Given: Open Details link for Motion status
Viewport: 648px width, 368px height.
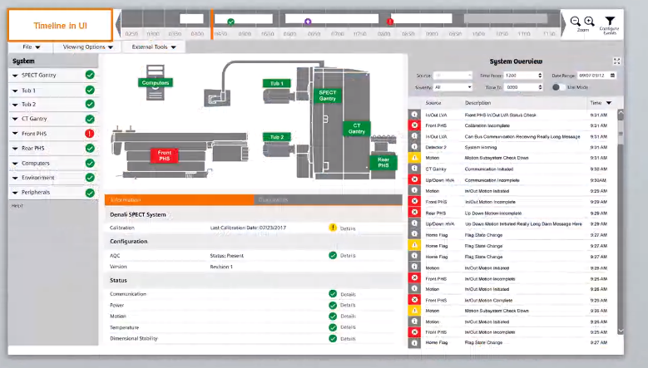Looking at the screenshot, I should [x=348, y=316].
